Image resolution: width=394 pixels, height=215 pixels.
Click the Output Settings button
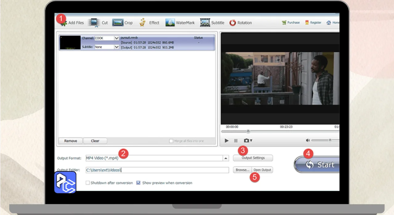click(253, 158)
